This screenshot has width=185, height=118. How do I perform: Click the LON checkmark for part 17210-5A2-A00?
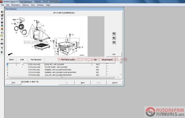22,67
